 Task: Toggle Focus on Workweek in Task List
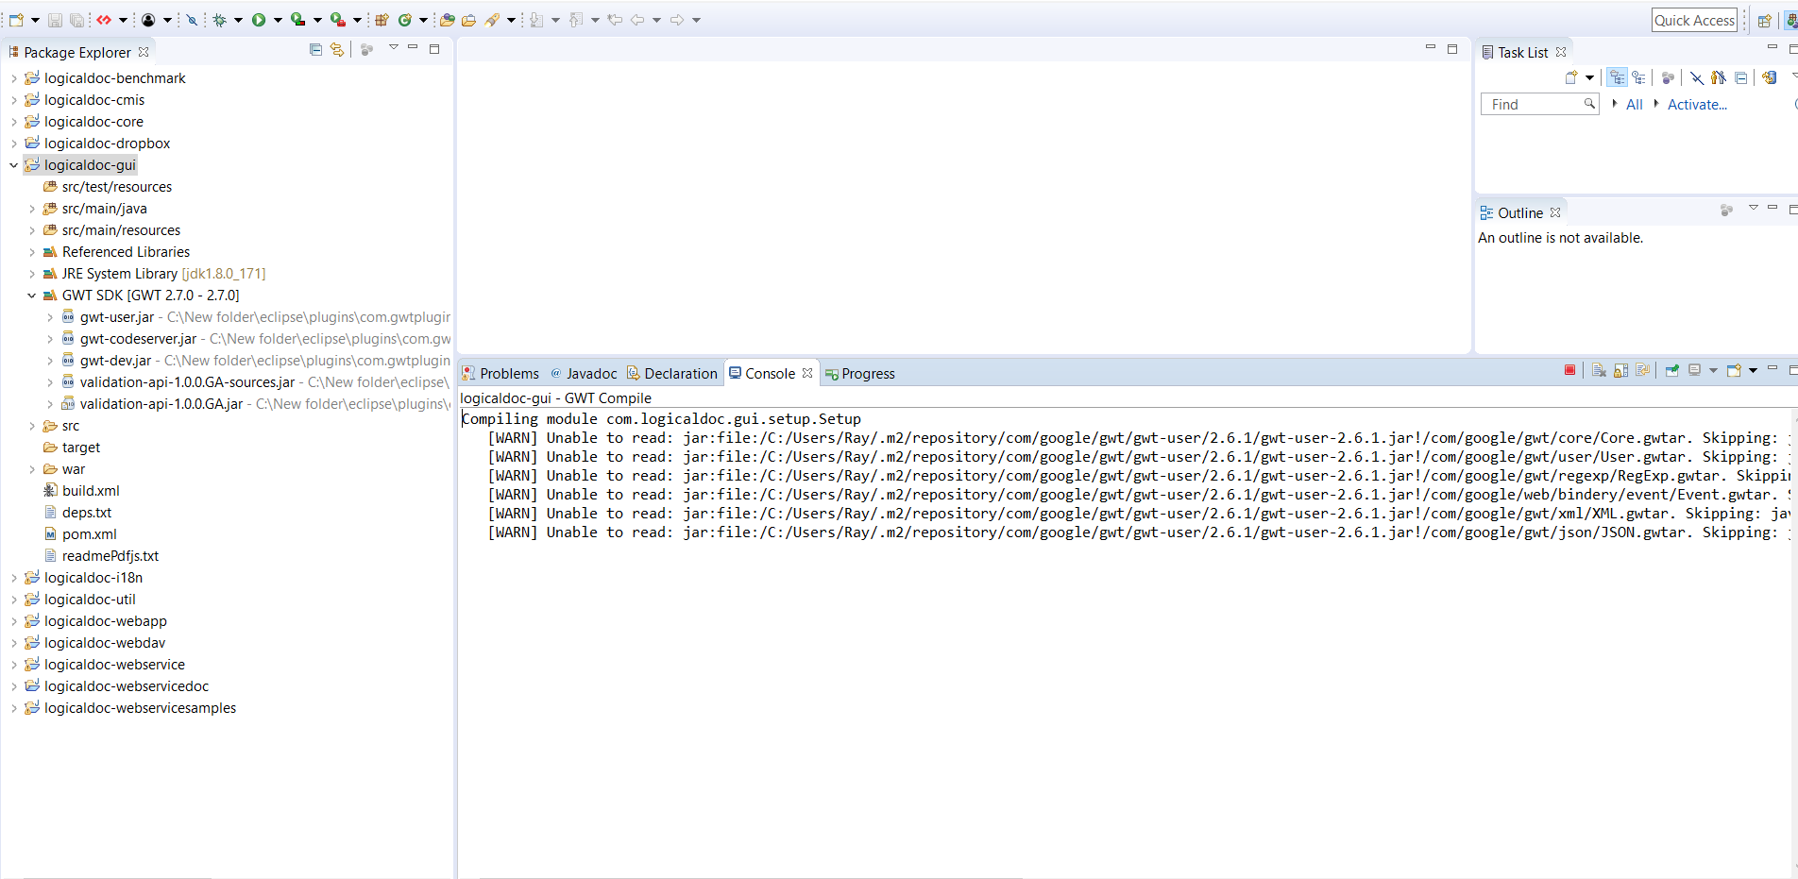click(1669, 77)
